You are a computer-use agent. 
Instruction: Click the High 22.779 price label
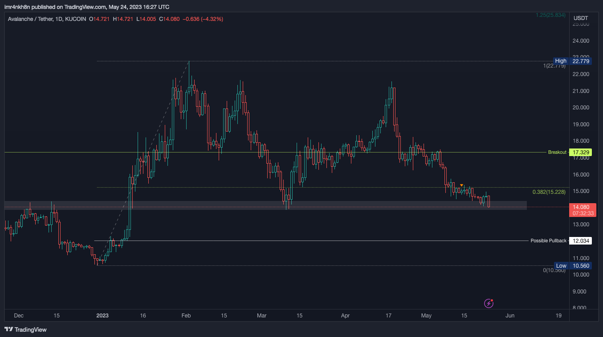click(x=572, y=61)
